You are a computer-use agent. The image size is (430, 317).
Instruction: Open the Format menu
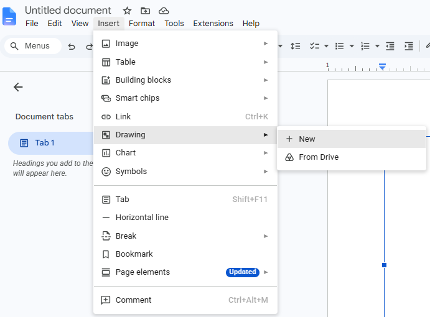[142, 24]
